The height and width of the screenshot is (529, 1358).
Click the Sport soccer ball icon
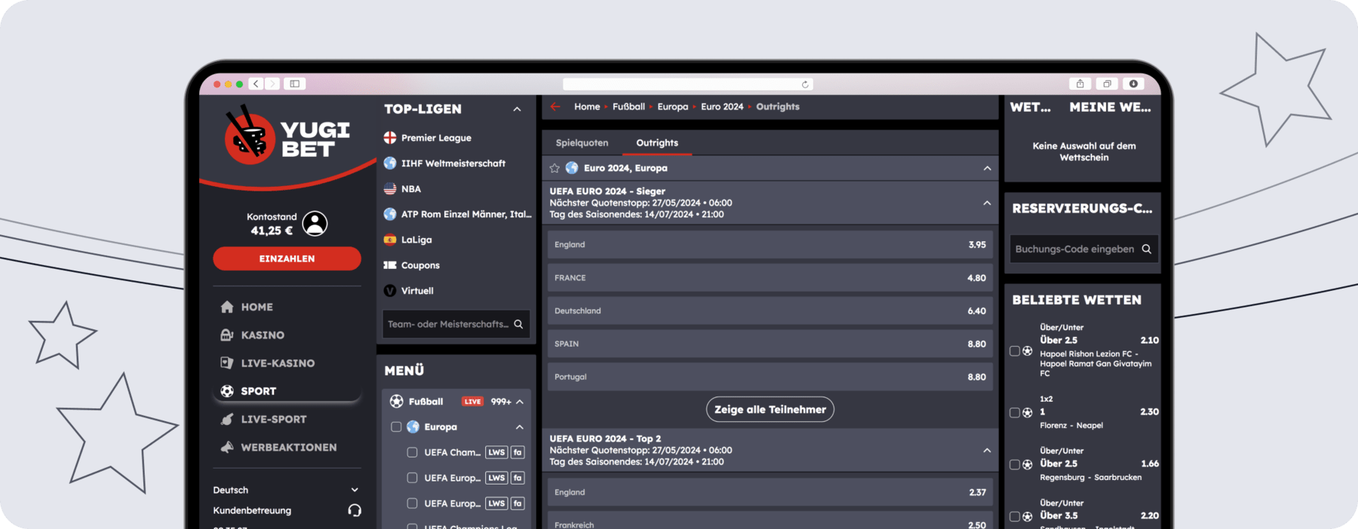point(226,390)
